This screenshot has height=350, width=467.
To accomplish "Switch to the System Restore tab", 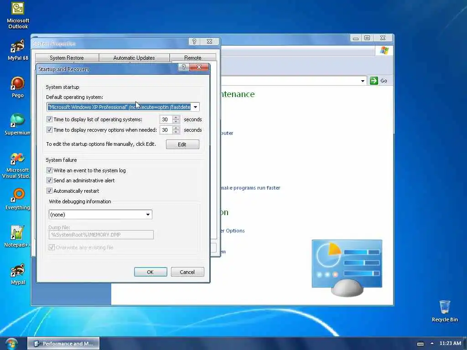I will coord(67,57).
